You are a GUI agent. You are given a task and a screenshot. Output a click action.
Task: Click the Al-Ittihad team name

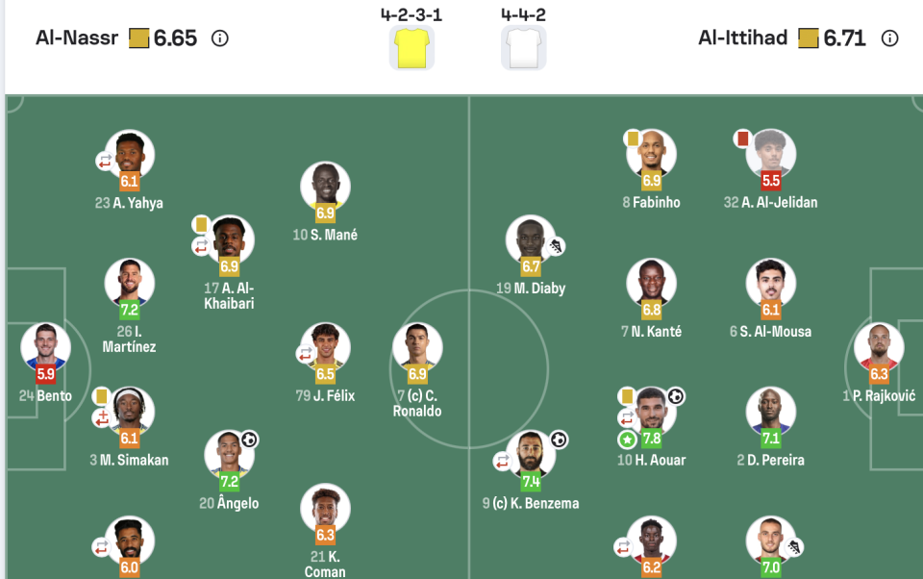(x=742, y=38)
